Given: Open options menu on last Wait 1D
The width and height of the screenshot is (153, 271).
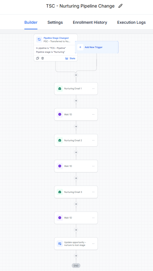Looking at the screenshot, I should pos(93,218).
